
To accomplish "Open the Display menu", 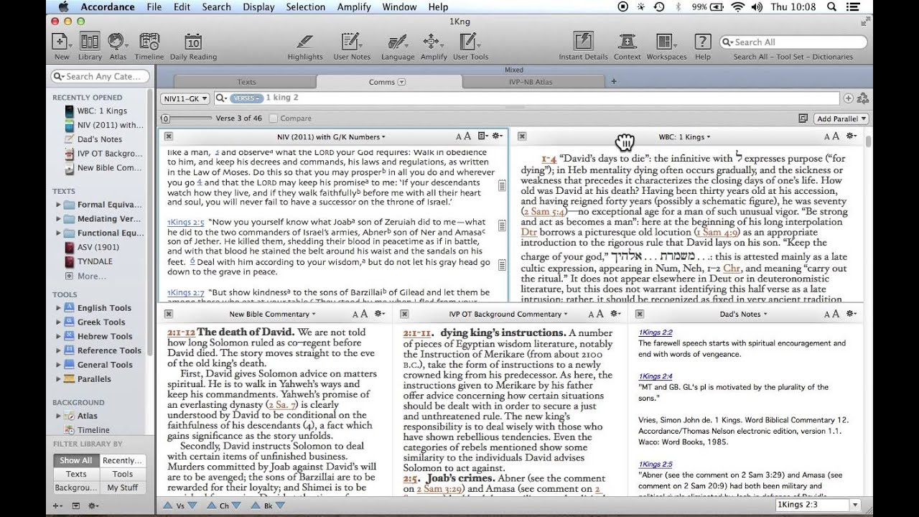I will 258,6.
